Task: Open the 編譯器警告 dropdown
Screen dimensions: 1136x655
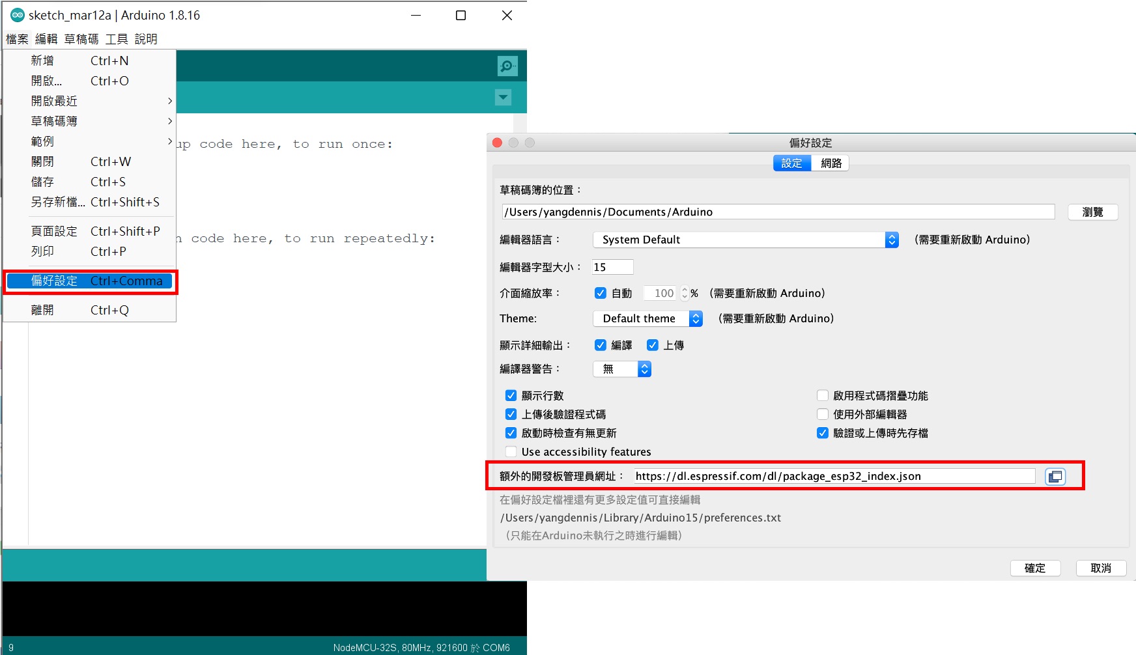Action: [644, 369]
